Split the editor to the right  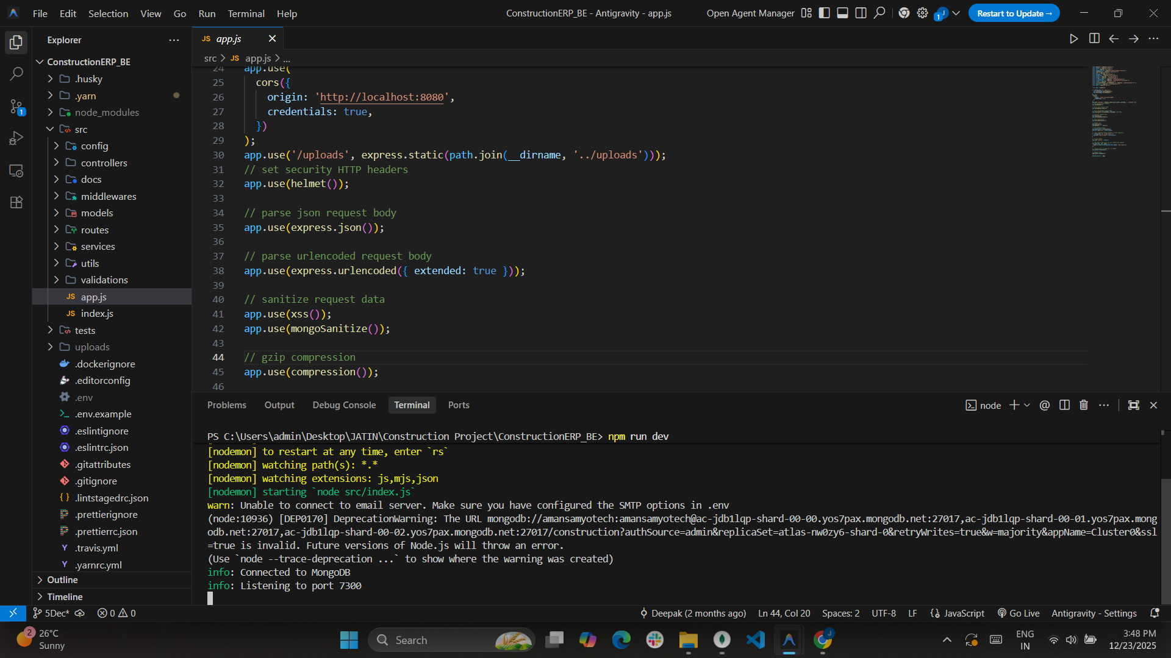[1094, 39]
